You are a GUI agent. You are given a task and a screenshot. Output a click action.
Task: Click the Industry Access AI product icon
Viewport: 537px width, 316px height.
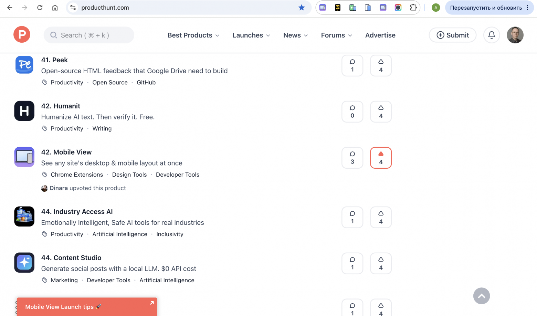tap(24, 217)
